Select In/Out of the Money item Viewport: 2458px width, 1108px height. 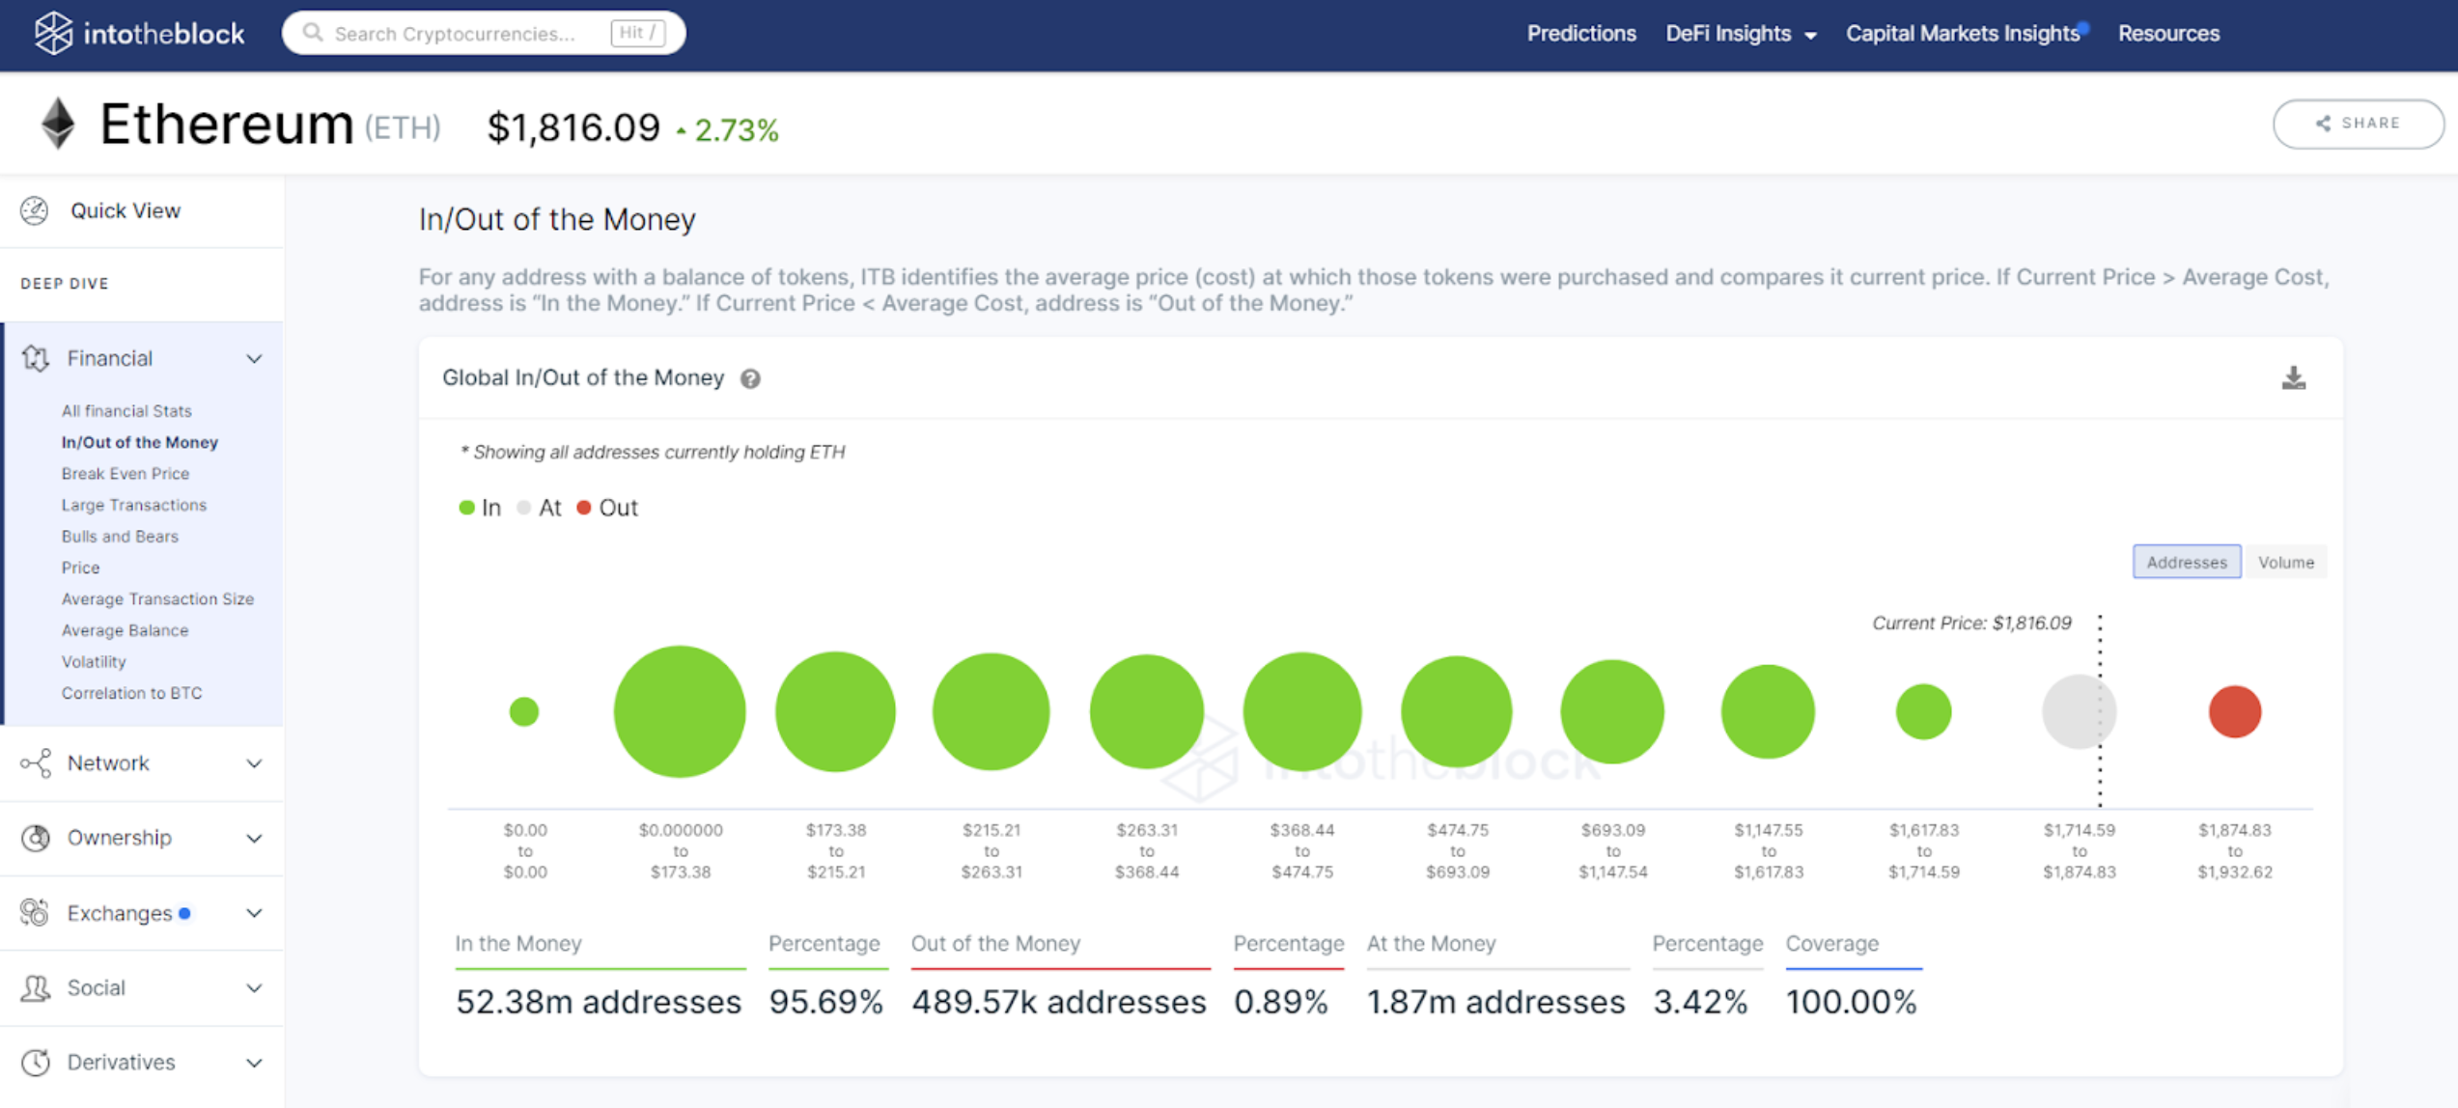click(x=140, y=442)
